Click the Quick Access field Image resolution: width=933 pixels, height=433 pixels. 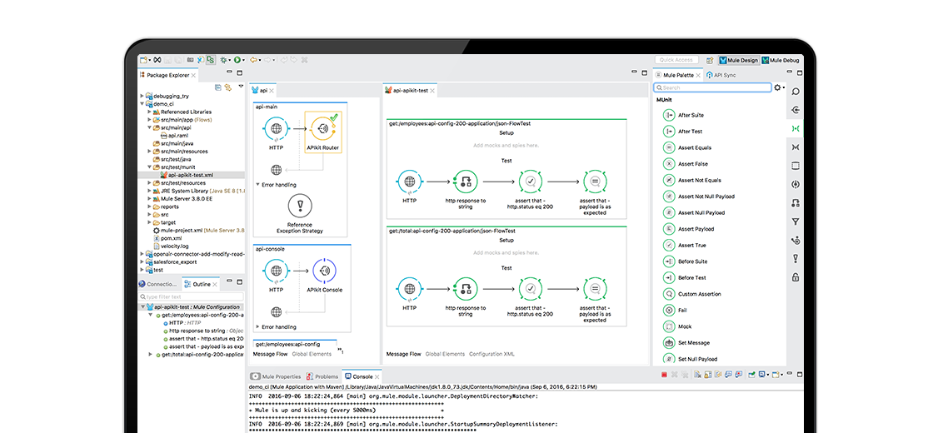tap(676, 60)
